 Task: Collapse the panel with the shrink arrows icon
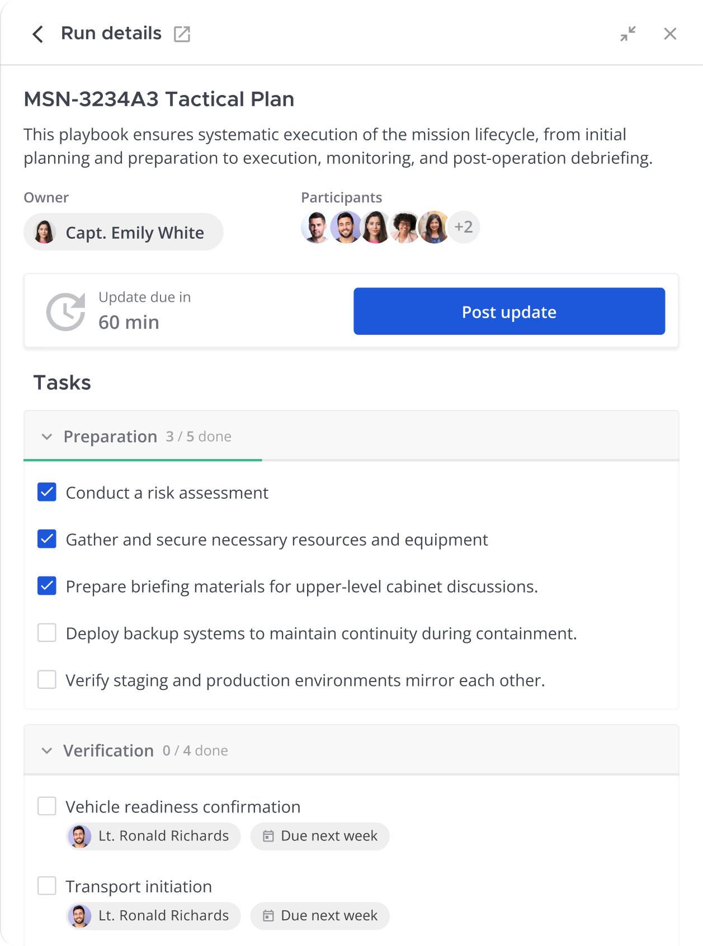[628, 34]
